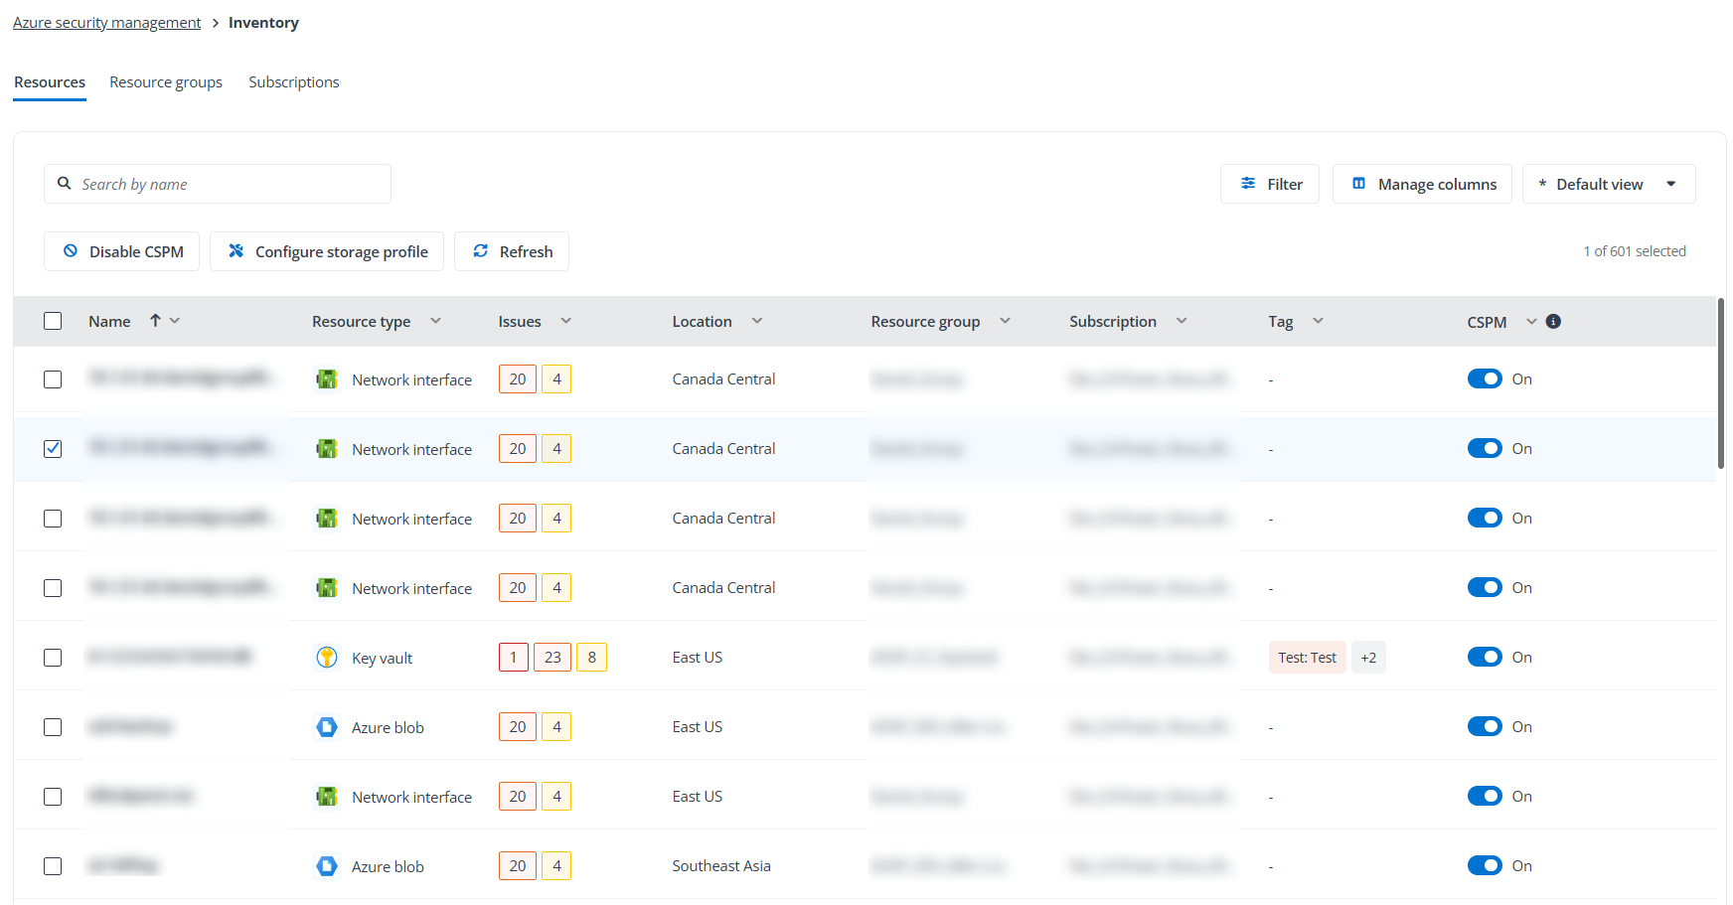The image size is (1733, 905).
Task: Click the first row Network interface icon
Action: tap(327, 378)
